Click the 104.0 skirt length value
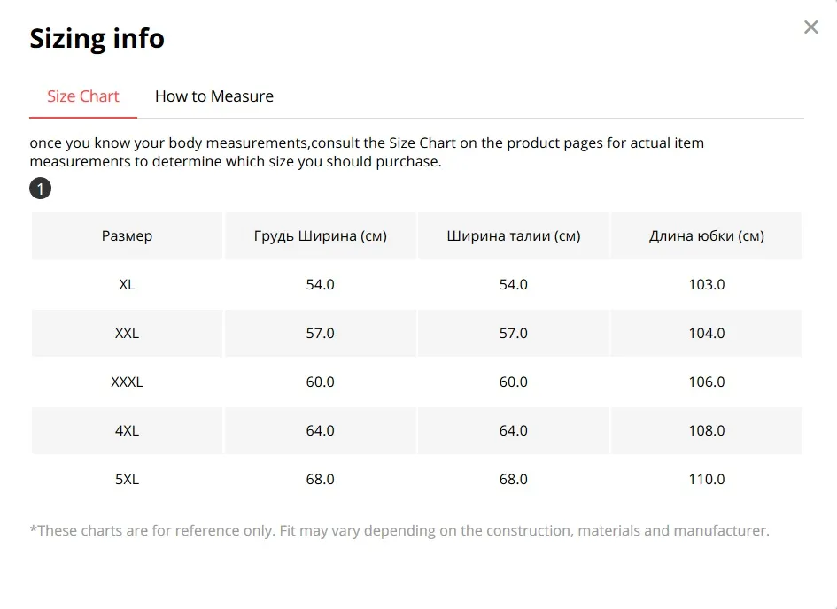This screenshot has height=609, width=837. pyautogui.click(x=707, y=334)
